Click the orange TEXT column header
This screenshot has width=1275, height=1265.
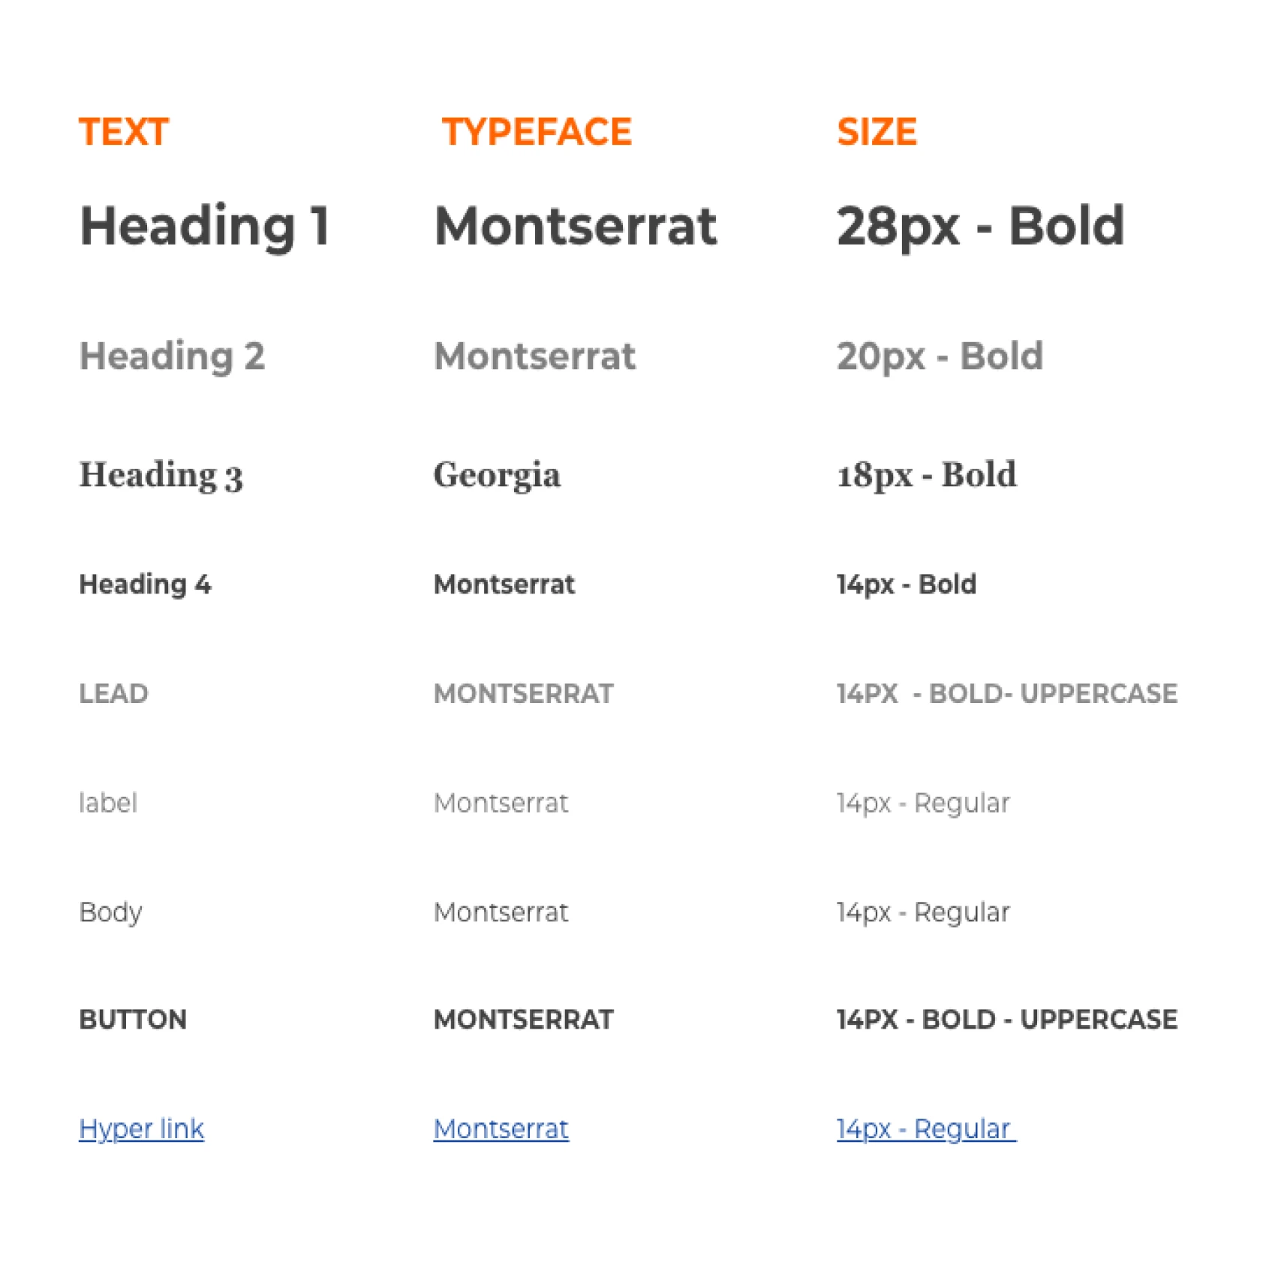click(124, 132)
